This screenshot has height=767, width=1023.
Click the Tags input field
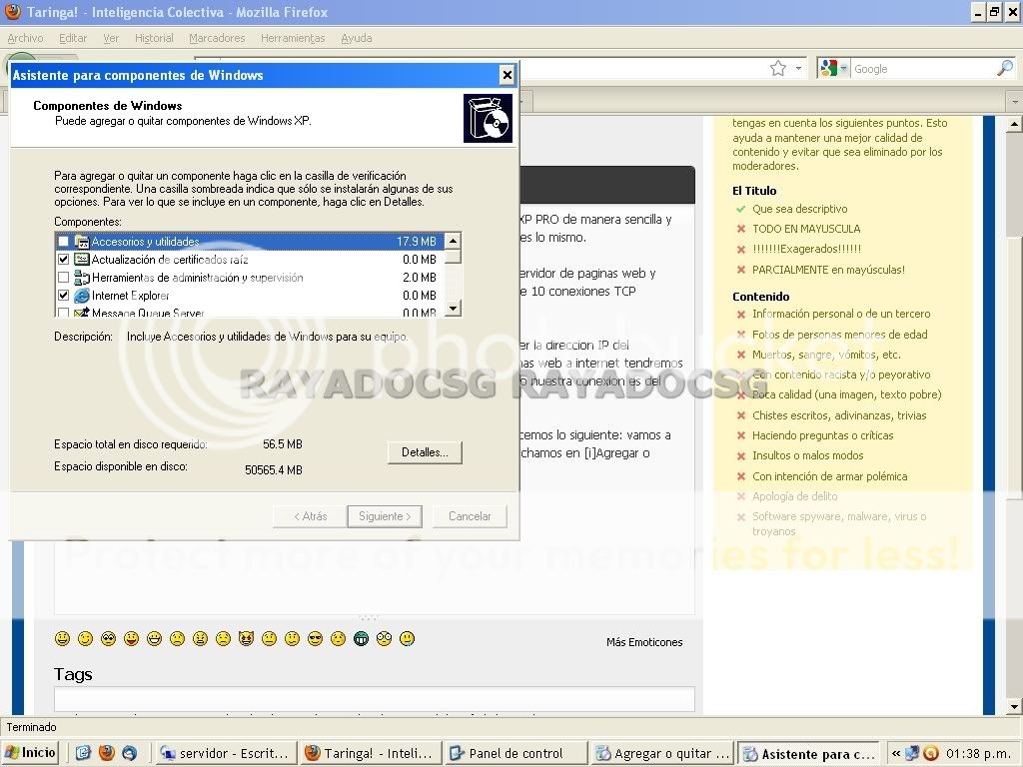[375, 698]
